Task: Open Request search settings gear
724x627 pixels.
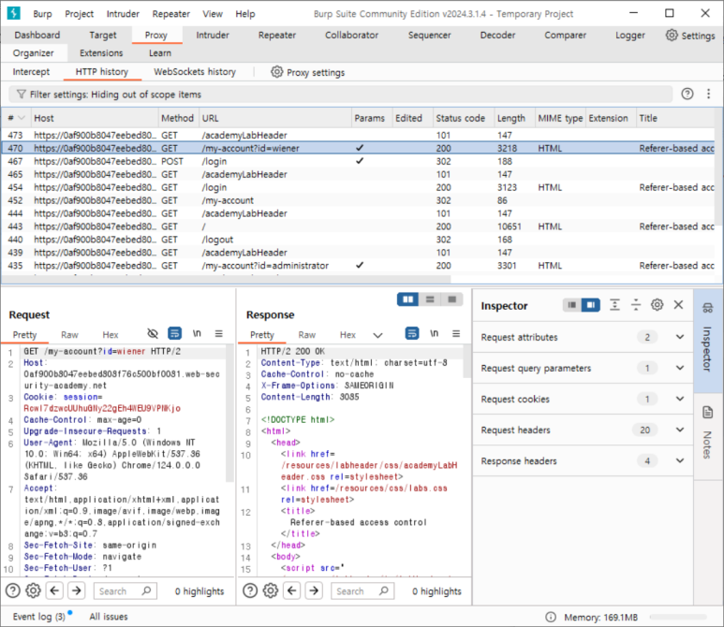Action: click(x=33, y=591)
